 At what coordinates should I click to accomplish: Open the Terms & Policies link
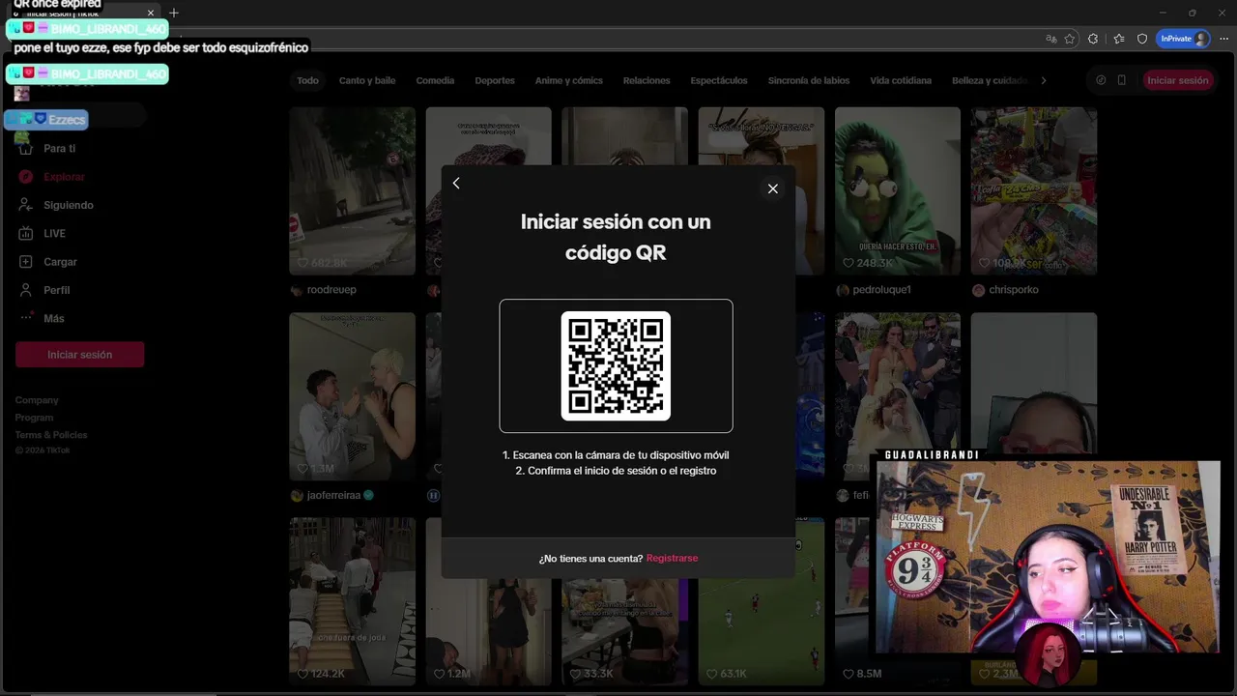point(51,435)
